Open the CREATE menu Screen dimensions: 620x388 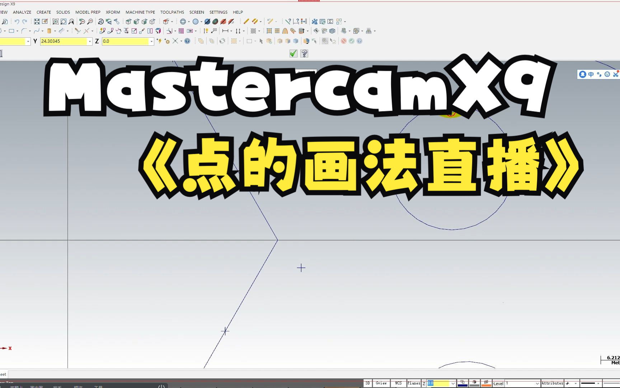click(x=44, y=12)
